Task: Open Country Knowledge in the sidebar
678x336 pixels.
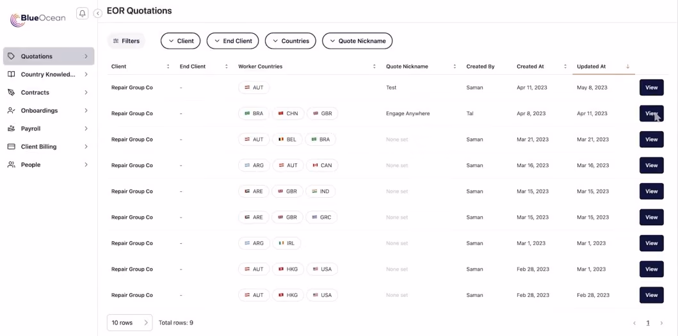Action: pyautogui.click(x=49, y=74)
